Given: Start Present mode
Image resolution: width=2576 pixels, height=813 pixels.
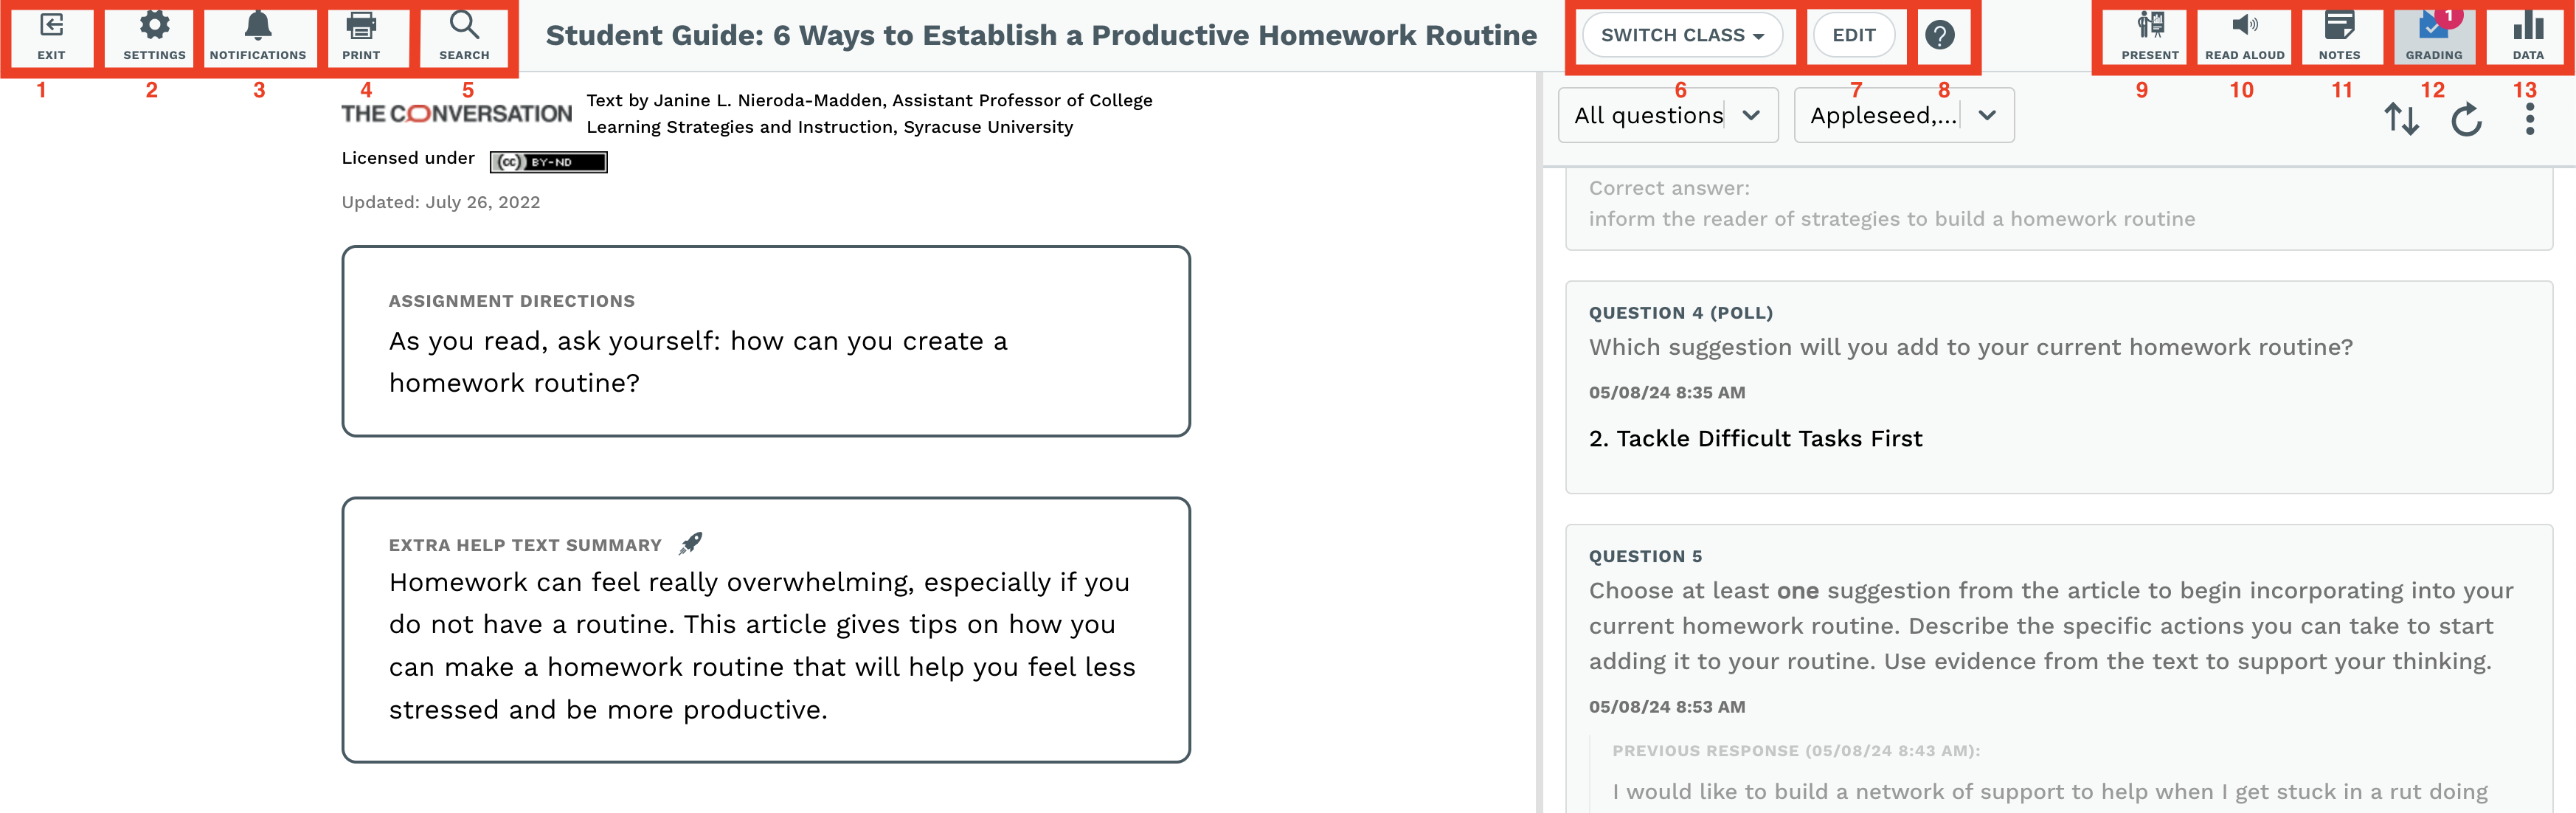Looking at the screenshot, I should 2149,36.
